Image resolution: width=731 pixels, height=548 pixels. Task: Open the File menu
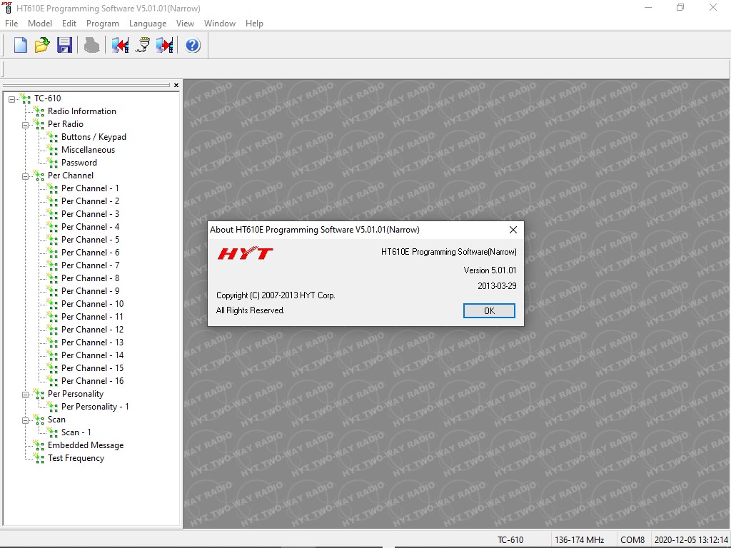11,24
